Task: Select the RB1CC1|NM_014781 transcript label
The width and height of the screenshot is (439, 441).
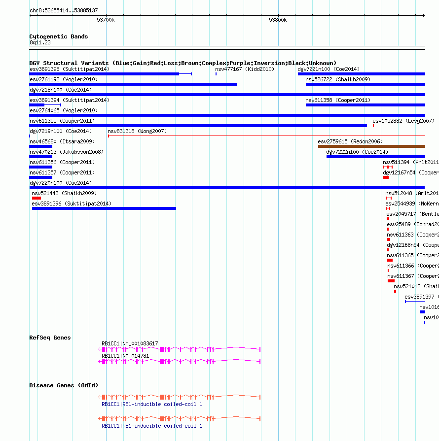Action: [125, 356]
